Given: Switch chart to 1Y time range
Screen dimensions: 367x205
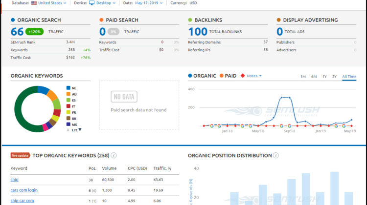Looking at the screenshot, I should (x=324, y=77).
